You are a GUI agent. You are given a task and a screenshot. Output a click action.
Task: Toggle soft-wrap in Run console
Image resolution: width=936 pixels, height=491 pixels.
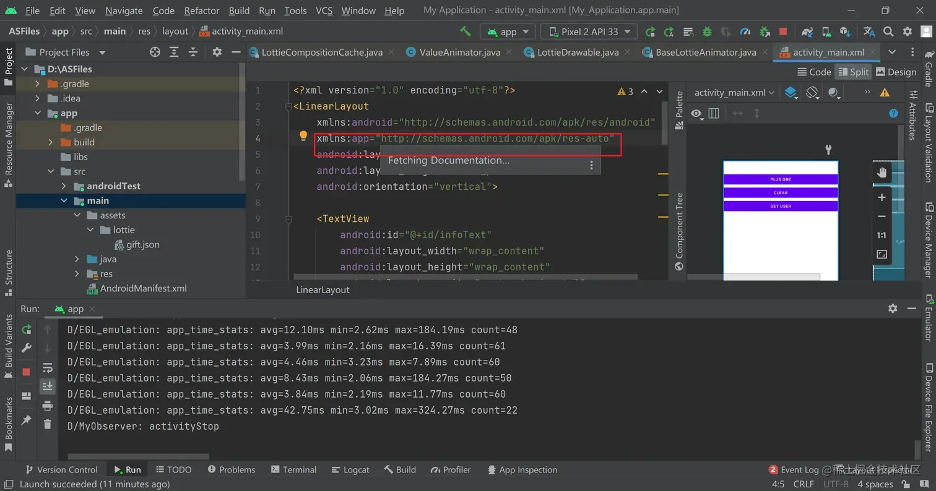coord(48,368)
